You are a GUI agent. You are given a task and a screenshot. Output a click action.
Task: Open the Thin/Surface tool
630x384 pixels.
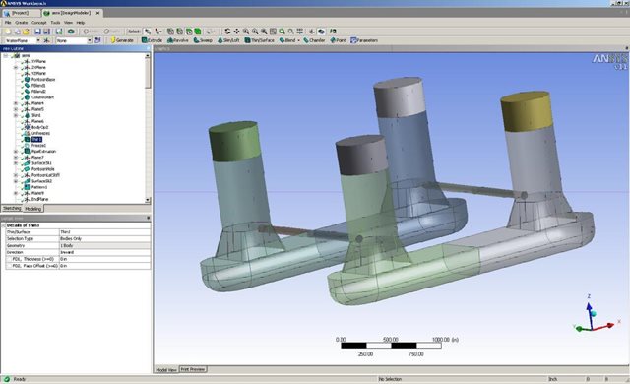(x=260, y=40)
